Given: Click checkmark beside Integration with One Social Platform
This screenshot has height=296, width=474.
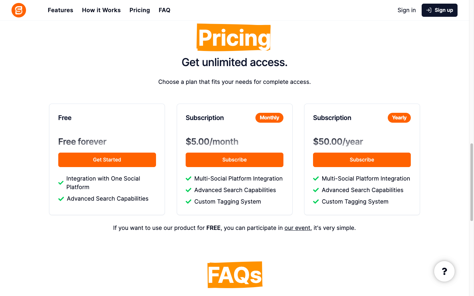Looking at the screenshot, I should click(x=61, y=183).
